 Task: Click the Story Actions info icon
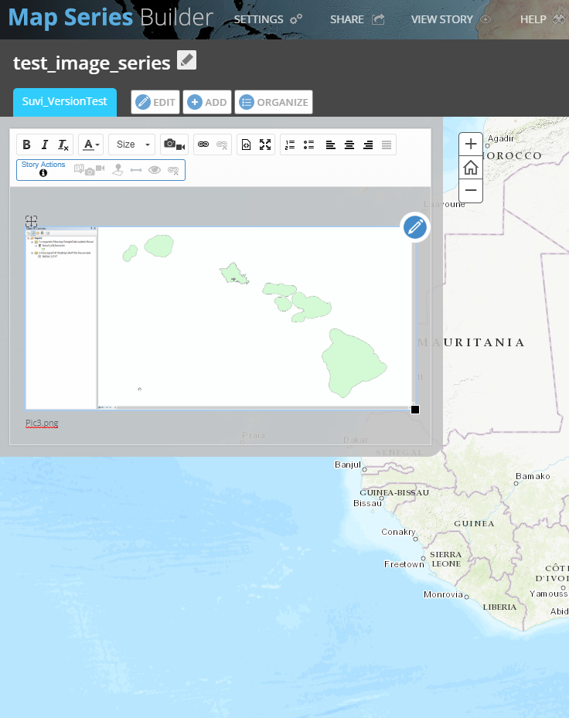(43, 173)
